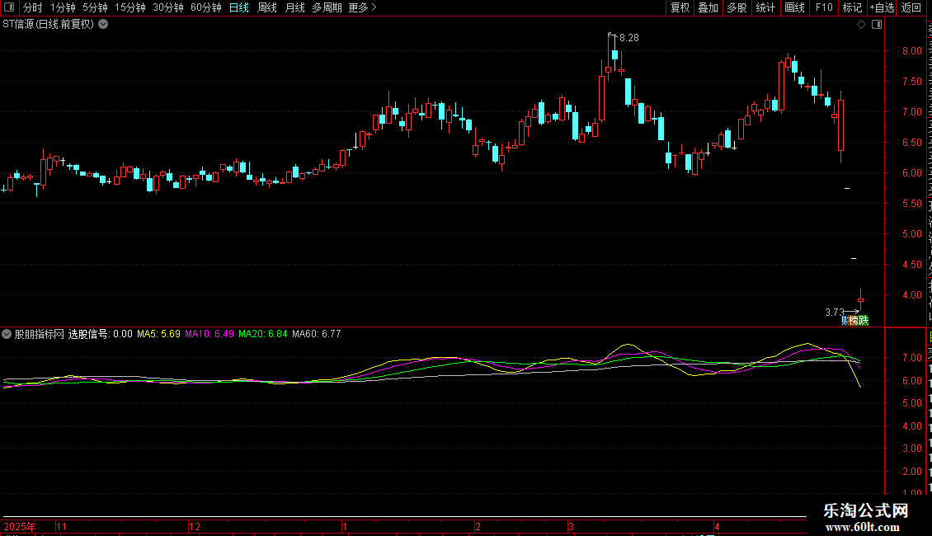The width and height of the screenshot is (932, 536).
Task: Click the 复权 button
Action: pyautogui.click(x=680, y=7)
